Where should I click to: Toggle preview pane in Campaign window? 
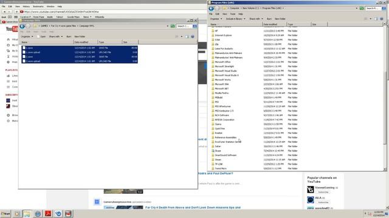(x=187, y=36)
